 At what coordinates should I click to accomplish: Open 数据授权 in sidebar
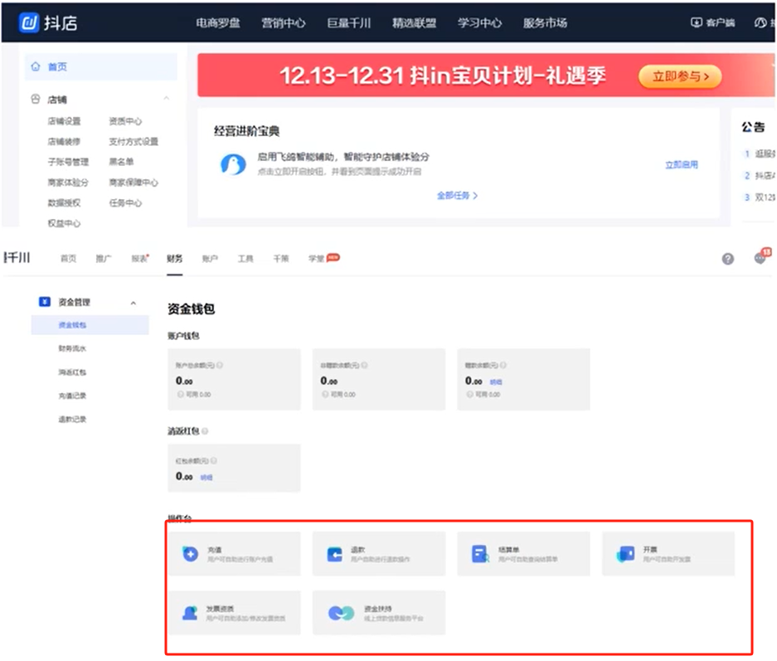(64, 202)
